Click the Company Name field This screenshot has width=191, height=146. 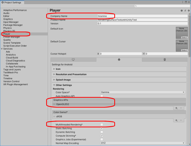[x=143, y=16]
